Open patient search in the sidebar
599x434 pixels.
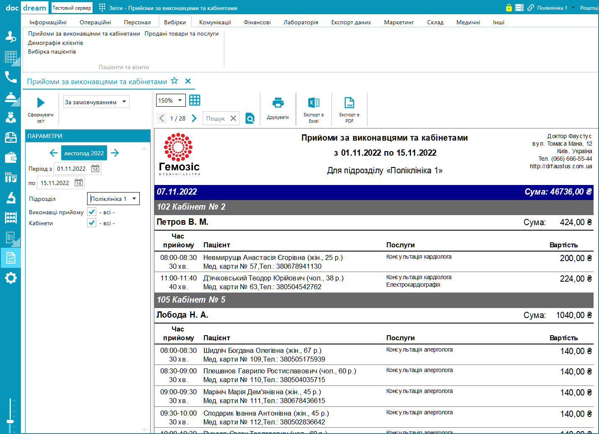point(10,37)
